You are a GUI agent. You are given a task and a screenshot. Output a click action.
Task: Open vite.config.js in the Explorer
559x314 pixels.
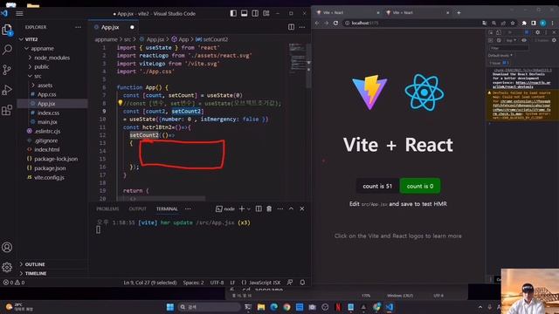coord(49,177)
